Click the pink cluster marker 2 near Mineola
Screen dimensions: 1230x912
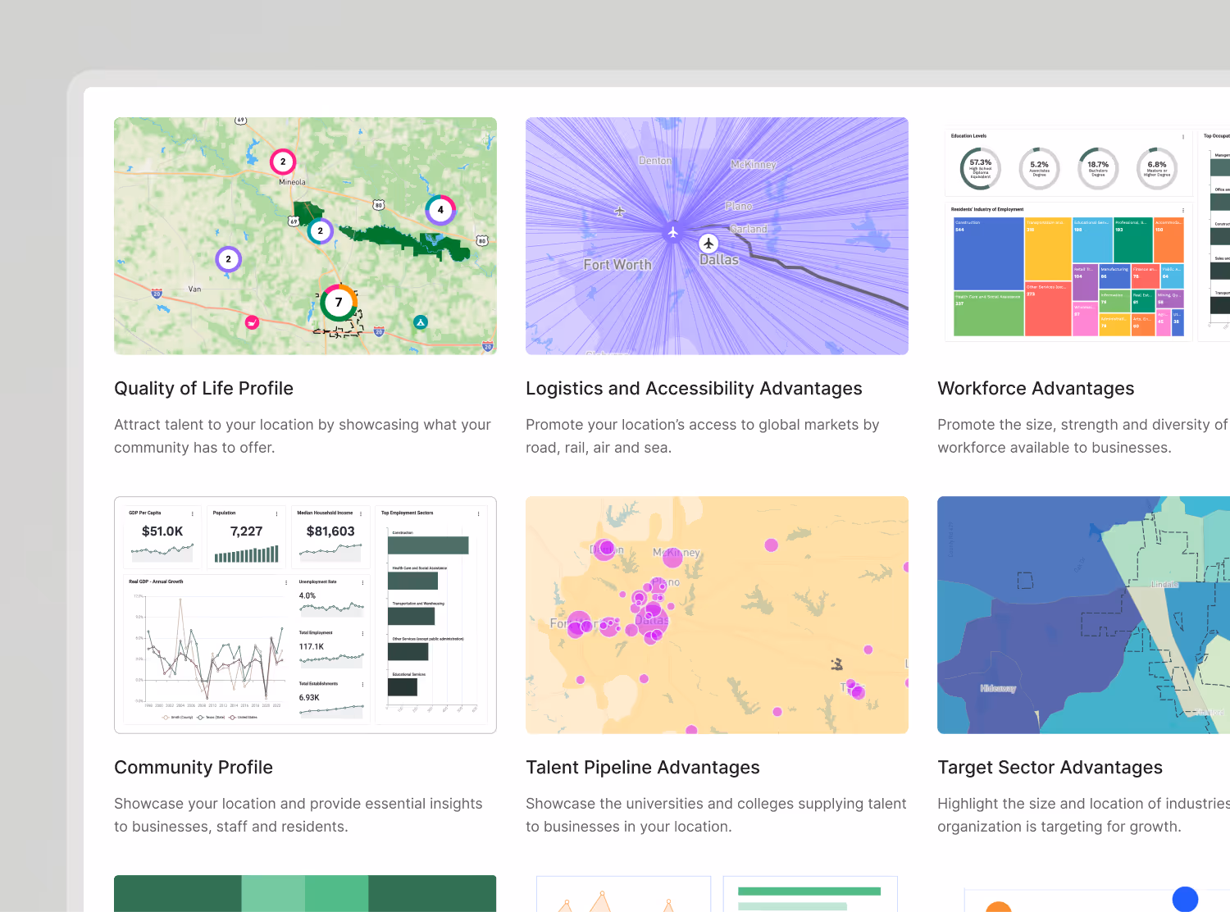pyautogui.click(x=283, y=162)
